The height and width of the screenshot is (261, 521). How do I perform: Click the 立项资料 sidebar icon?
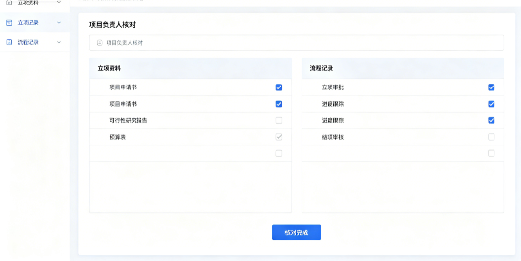(x=9, y=2)
